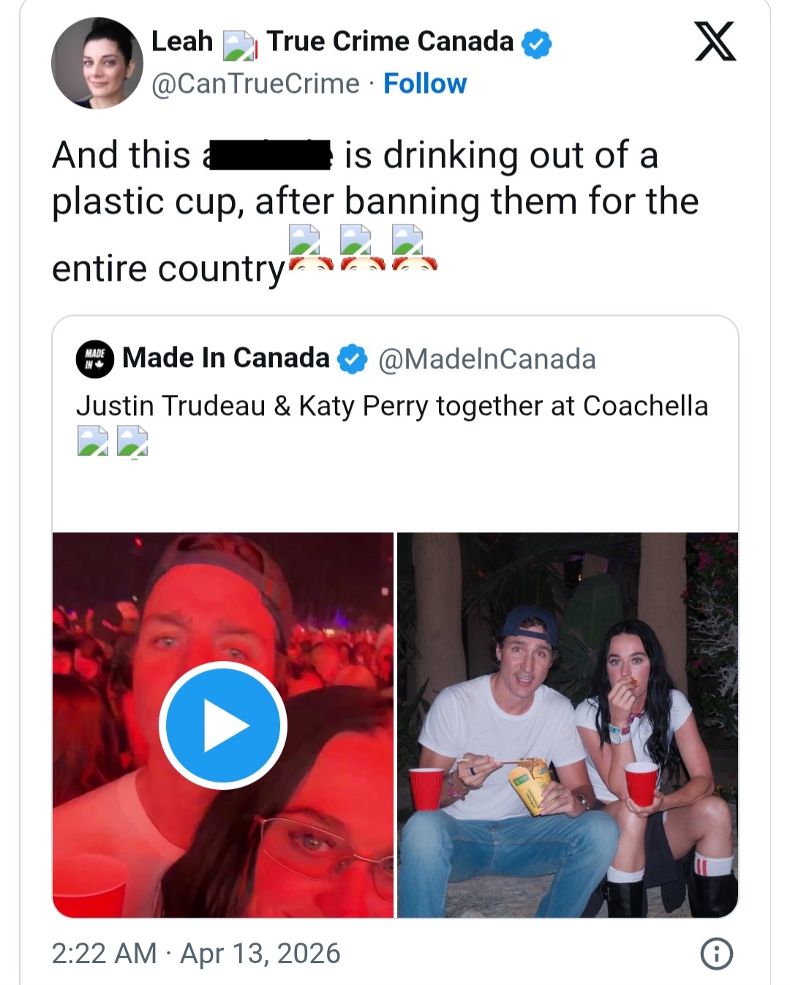This screenshot has height=985, width=790.
Task: Click the quoted tweet text about Coachella
Action: coord(392,406)
